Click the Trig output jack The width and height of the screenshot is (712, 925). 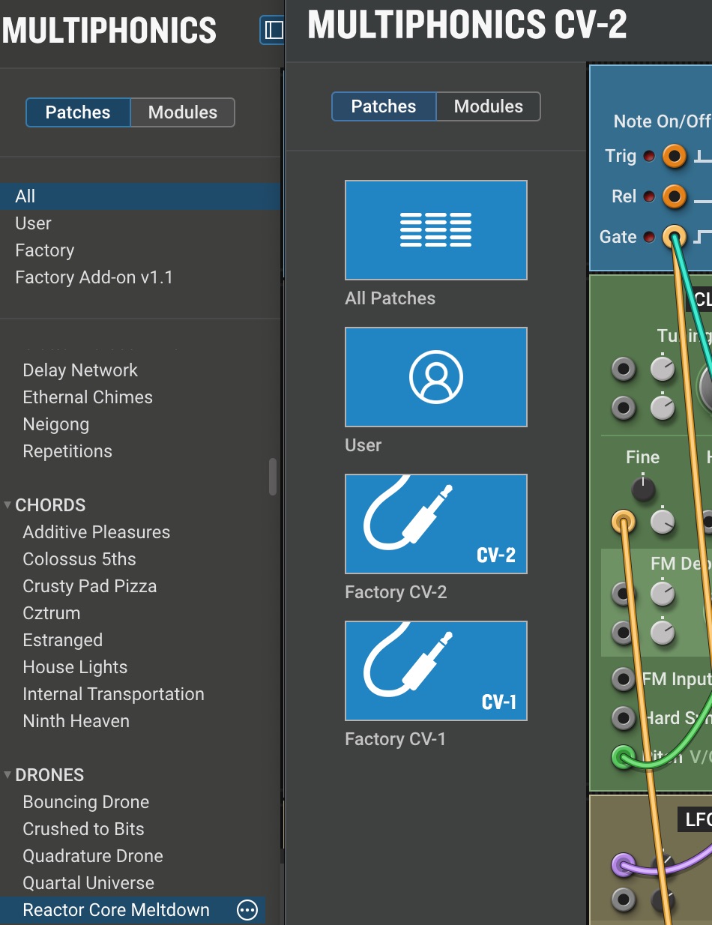point(674,157)
